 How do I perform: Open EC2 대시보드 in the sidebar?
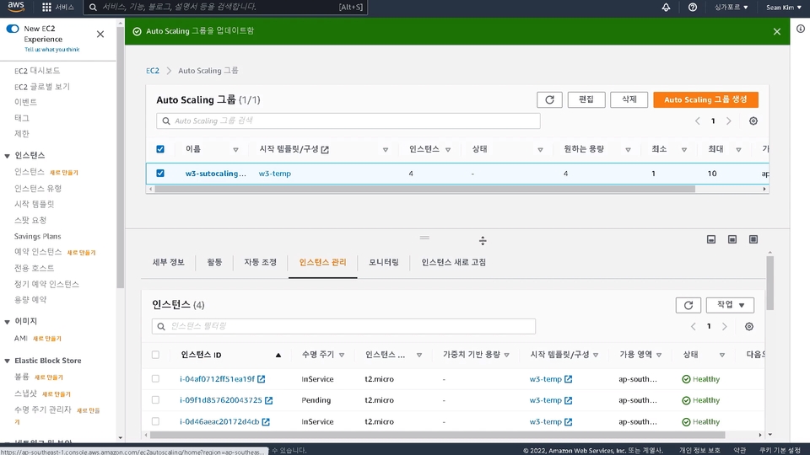[x=37, y=71]
